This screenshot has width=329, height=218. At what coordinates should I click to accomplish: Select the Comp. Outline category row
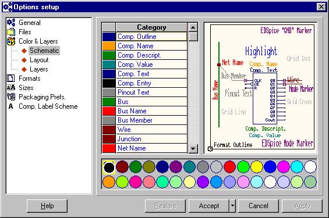pos(151,37)
